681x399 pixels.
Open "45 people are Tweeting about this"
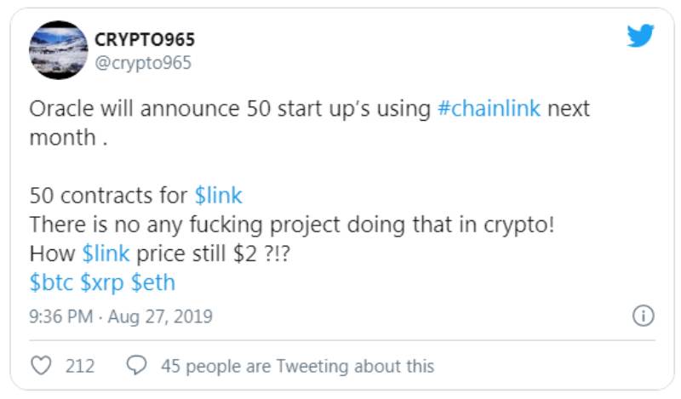tap(297, 366)
